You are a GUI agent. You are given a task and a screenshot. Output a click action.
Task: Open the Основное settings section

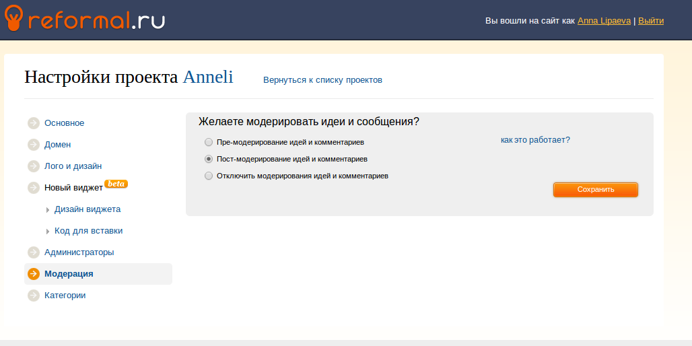click(x=64, y=123)
